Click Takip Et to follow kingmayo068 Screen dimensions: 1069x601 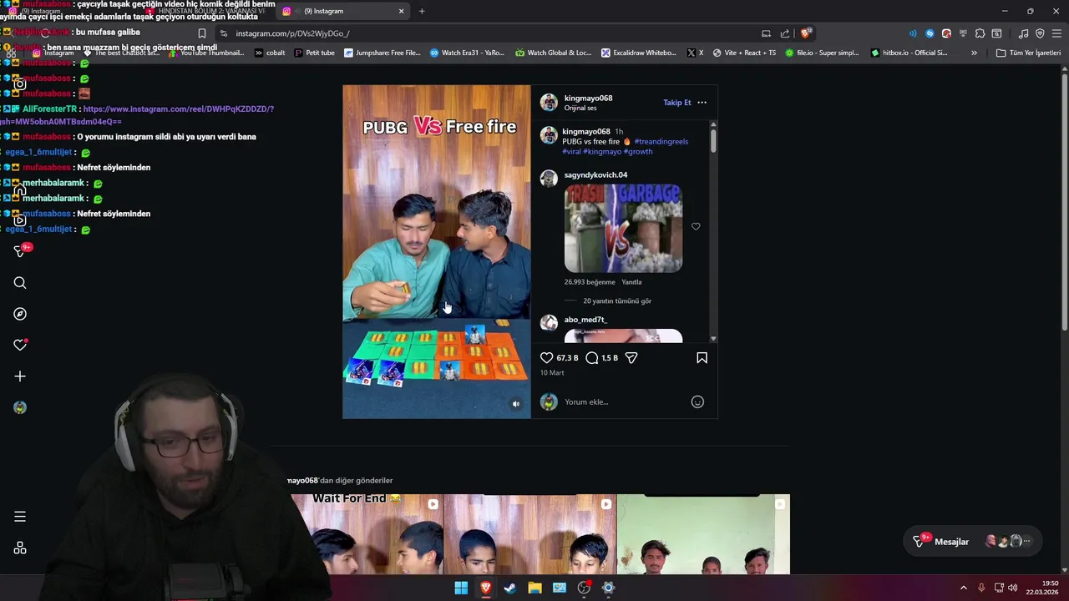676,103
